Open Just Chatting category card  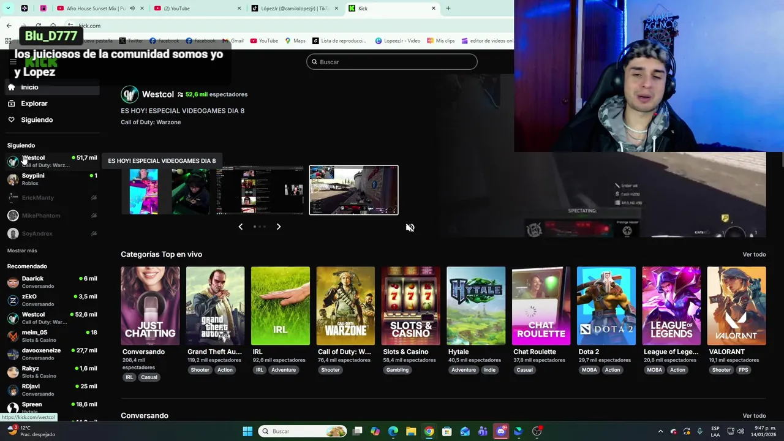tap(150, 306)
